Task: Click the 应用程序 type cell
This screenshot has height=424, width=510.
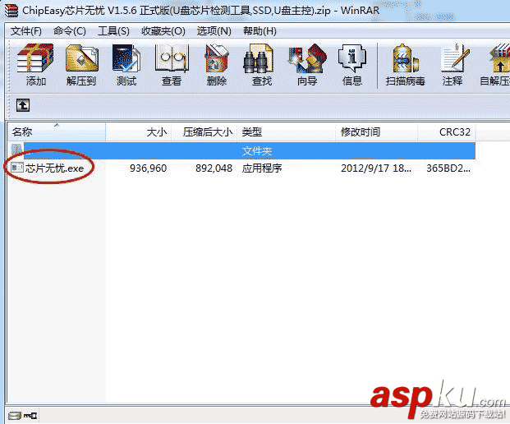Action: (x=262, y=168)
